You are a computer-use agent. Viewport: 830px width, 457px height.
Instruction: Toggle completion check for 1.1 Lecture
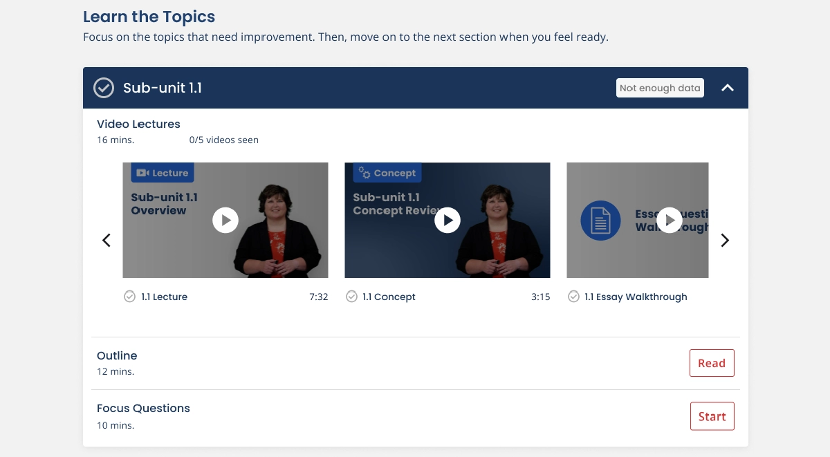129,297
